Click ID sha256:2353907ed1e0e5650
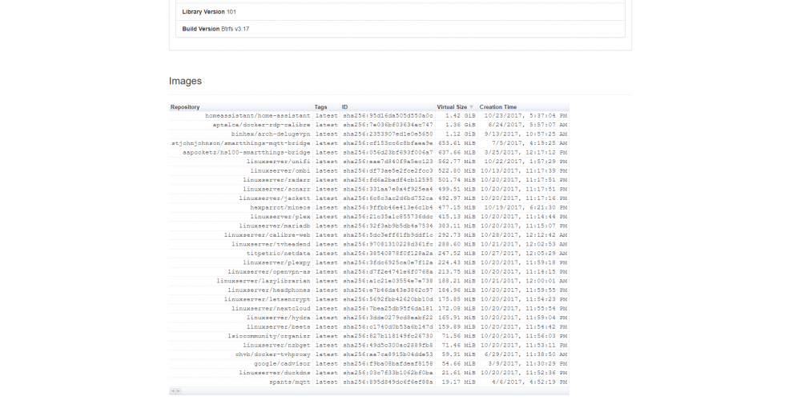Image resolution: width=801 pixels, height=412 pixels. coord(388,134)
